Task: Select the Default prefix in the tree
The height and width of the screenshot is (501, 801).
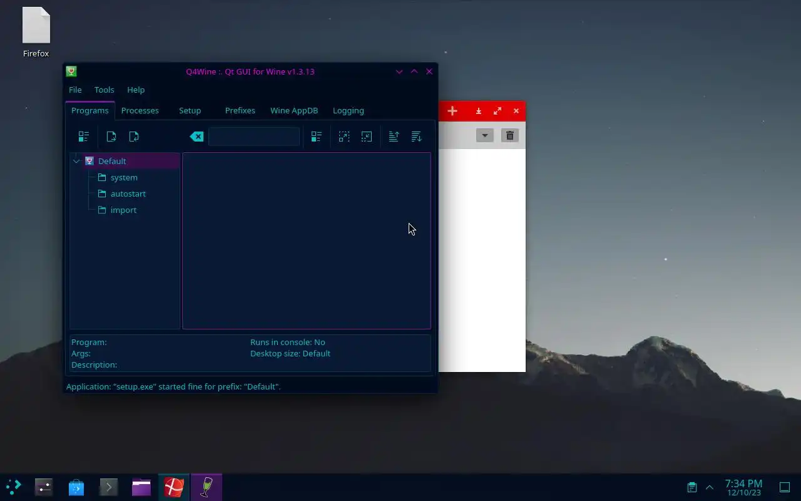Action: point(112,161)
